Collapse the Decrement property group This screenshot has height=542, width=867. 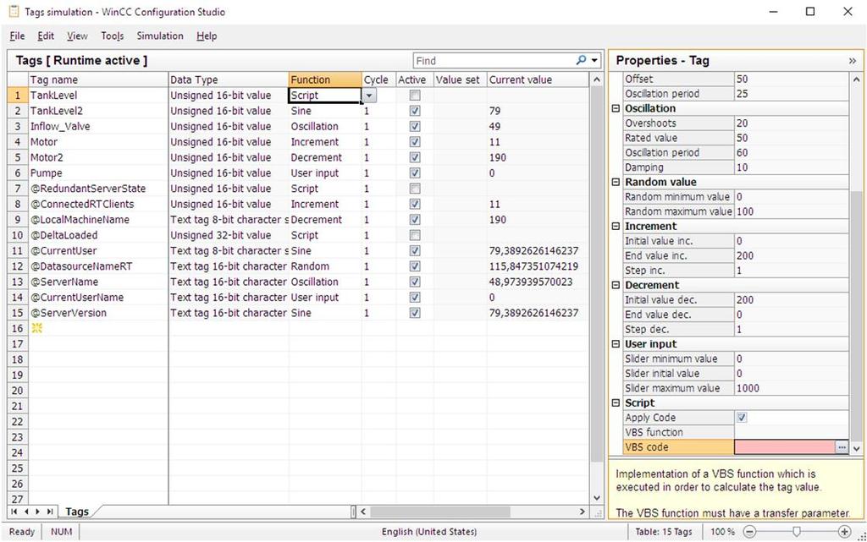pos(616,285)
